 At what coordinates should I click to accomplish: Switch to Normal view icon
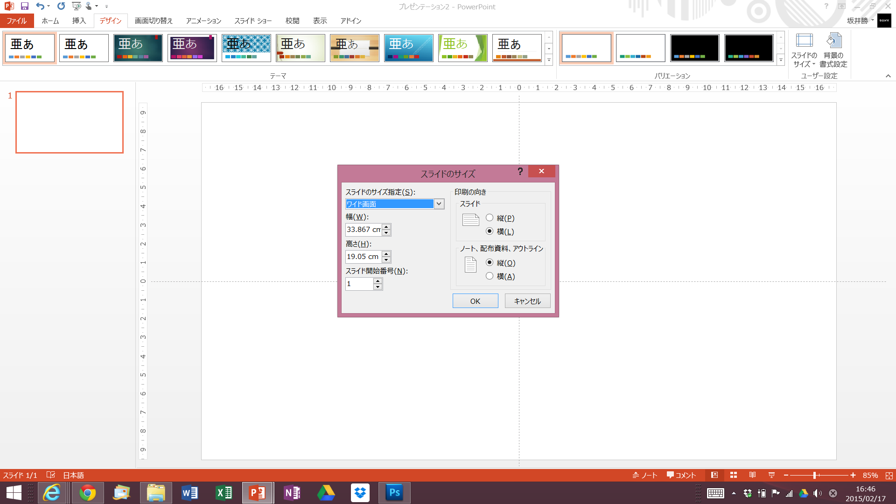click(x=714, y=475)
